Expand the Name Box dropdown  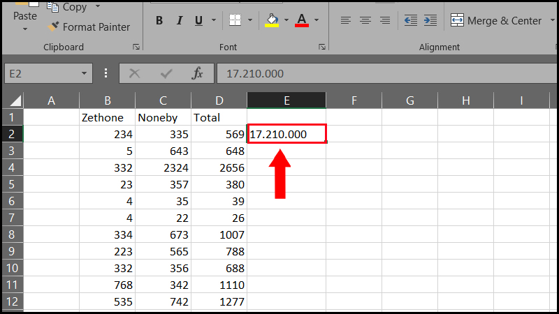tap(84, 73)
